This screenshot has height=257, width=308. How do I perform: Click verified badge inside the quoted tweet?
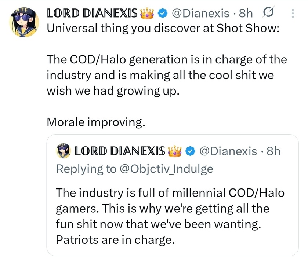pos(189,151)
